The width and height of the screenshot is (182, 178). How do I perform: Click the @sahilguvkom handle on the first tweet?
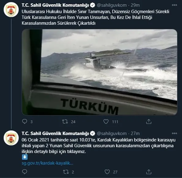coord(112,5)
